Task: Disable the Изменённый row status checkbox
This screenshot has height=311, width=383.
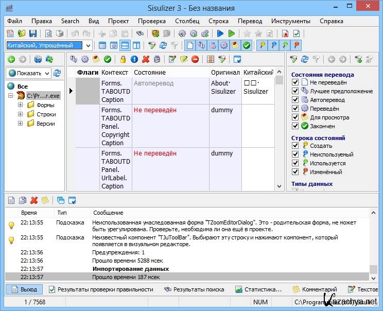Action: [x=295, y=172]
